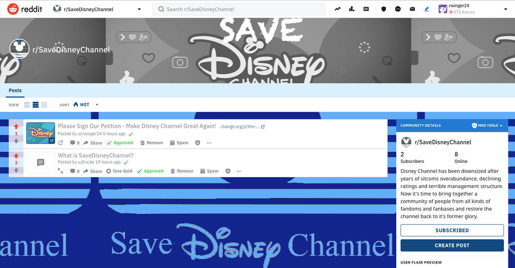Open the Chat bubble icon
Image resolution: width=515 pixels, height=268 pixels.
click(398, 9)
